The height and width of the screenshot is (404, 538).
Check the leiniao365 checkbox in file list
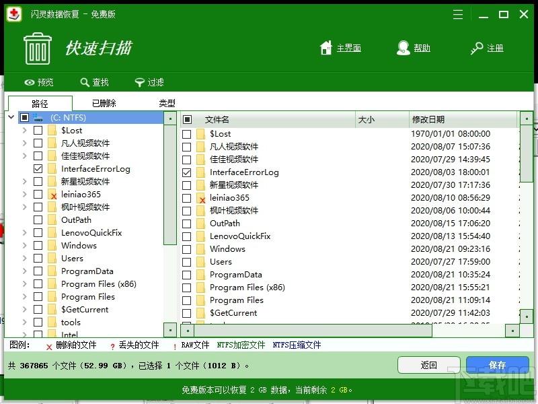pyautogui.click(x=187, y=198)
